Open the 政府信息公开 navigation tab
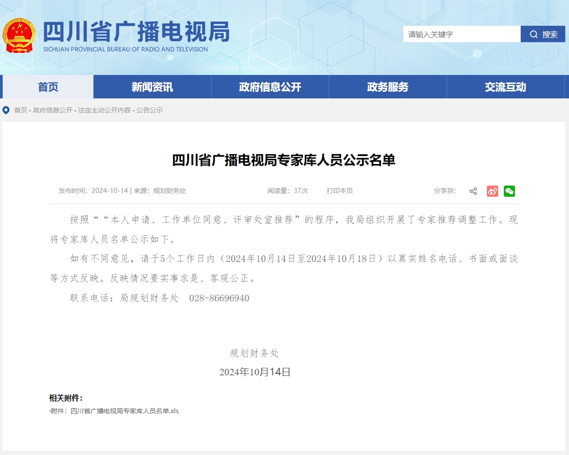The image size is (569, 455). point(270,87)
